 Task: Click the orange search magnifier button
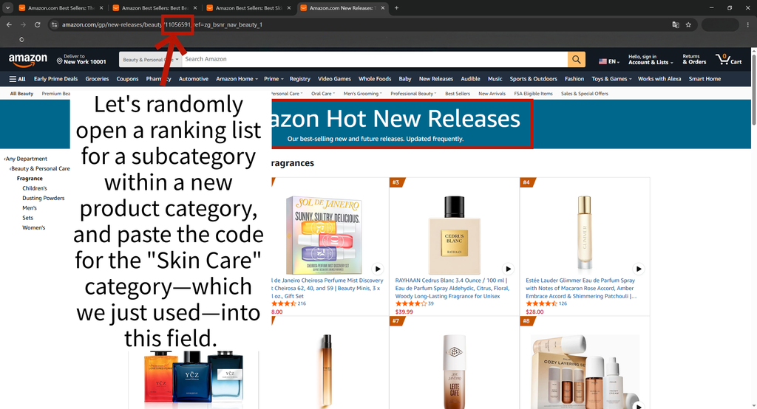(x=577, y=59)
